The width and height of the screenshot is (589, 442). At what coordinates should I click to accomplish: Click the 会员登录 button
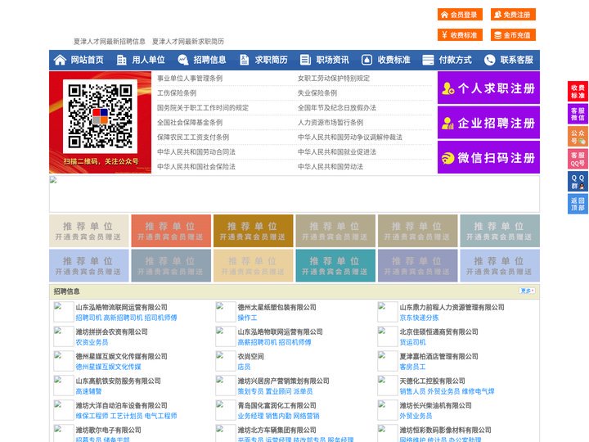click(460, 15)
